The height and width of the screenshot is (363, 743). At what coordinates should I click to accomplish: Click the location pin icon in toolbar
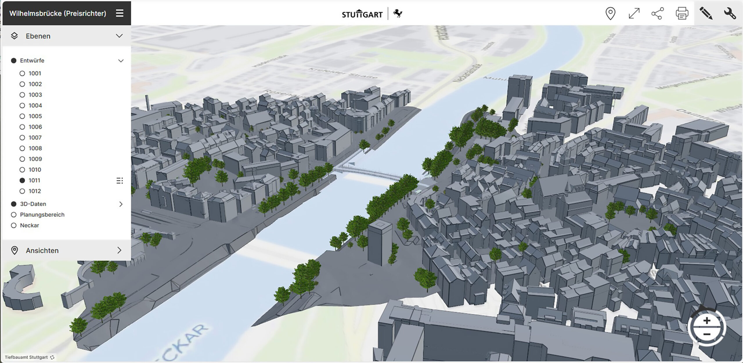610,14
